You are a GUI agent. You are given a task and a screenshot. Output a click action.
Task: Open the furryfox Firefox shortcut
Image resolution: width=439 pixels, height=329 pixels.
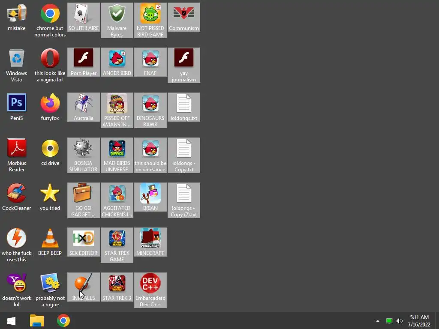click(x=50, y=107)
